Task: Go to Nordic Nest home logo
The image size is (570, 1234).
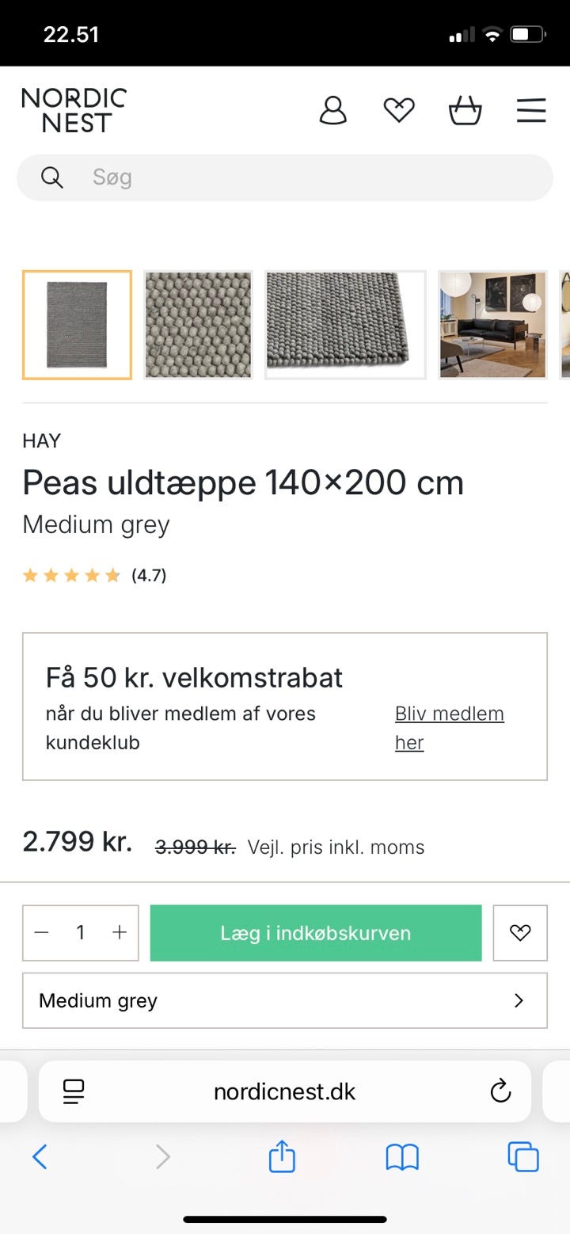Action: (x=74, y=110)
